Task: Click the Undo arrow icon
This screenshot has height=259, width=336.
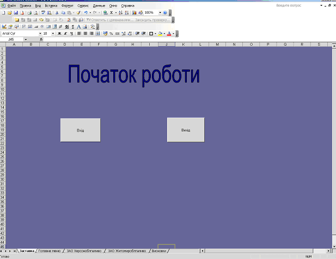Action: pyautogui.click(x=85, y=12)
